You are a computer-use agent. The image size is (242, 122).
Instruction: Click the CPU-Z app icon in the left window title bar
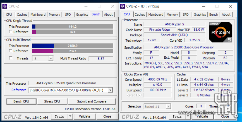pos(5,6)
